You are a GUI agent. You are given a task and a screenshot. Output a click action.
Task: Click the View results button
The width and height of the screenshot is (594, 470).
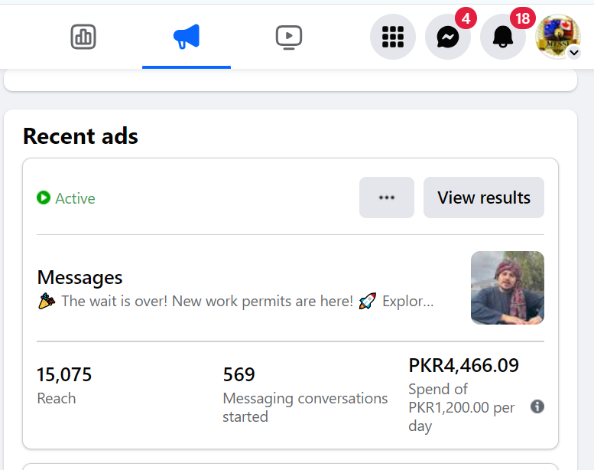pyautogui.click(x=483, y=197)
